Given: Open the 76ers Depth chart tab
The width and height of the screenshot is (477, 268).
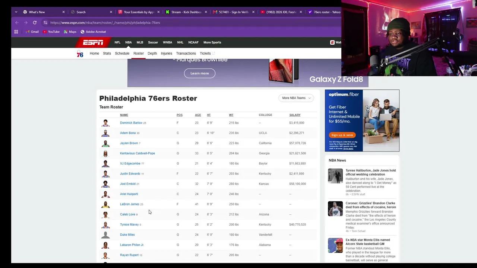Looking at the screenshot, I should (152, 54).
